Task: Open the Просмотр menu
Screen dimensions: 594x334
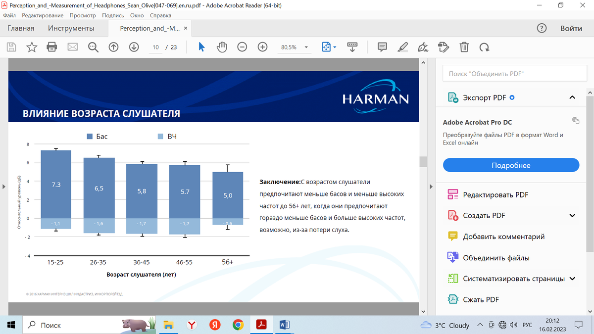Action: point(83,15)
